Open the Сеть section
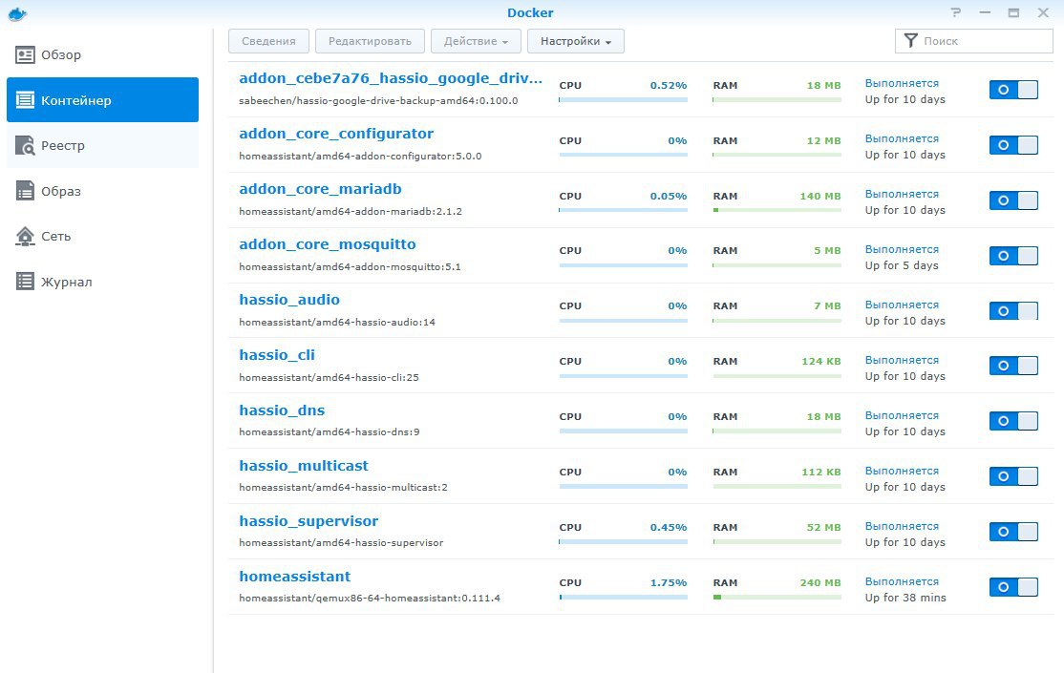The height and width of the screenshot is (673, 1064). [102, 236]
